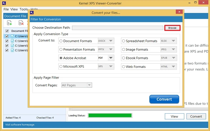Click Convert button in main window bottom

click(196, 116)
